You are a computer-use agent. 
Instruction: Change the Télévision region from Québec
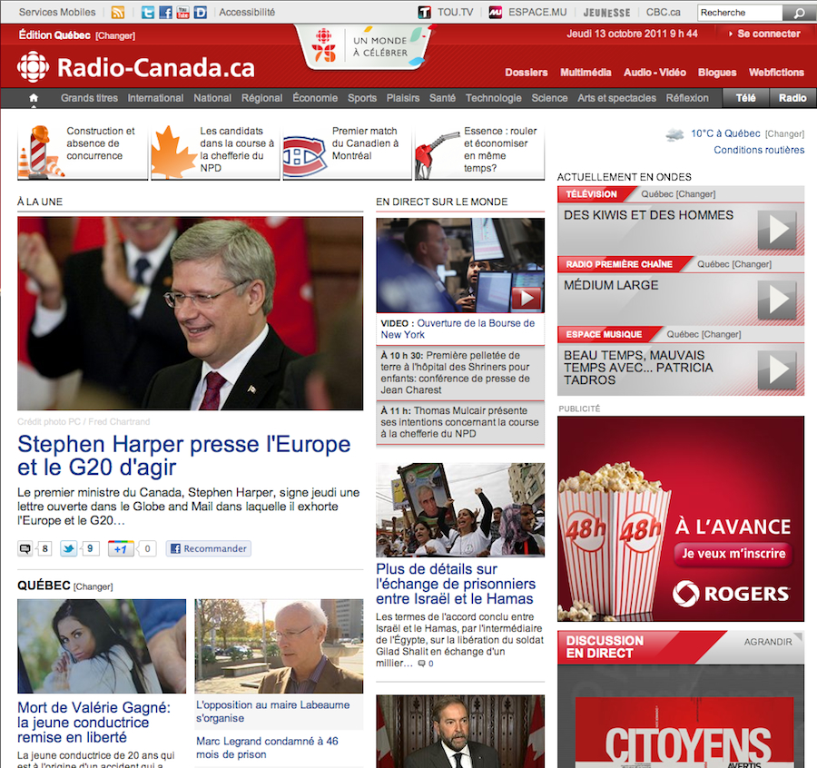(695, 194)
